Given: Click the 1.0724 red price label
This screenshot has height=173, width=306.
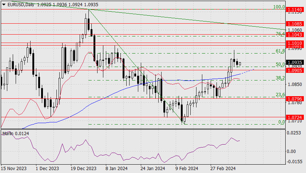Looking at the screenshot, I should (295, 117).
